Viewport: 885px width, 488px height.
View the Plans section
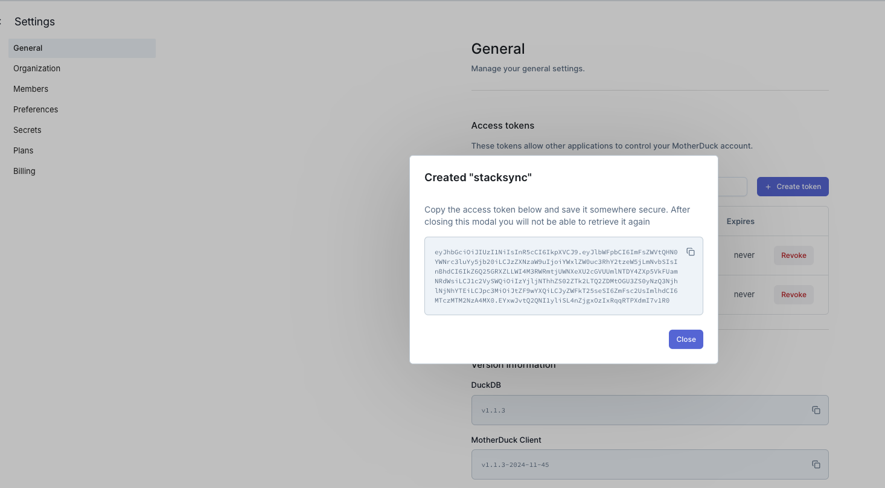(24, 151)
